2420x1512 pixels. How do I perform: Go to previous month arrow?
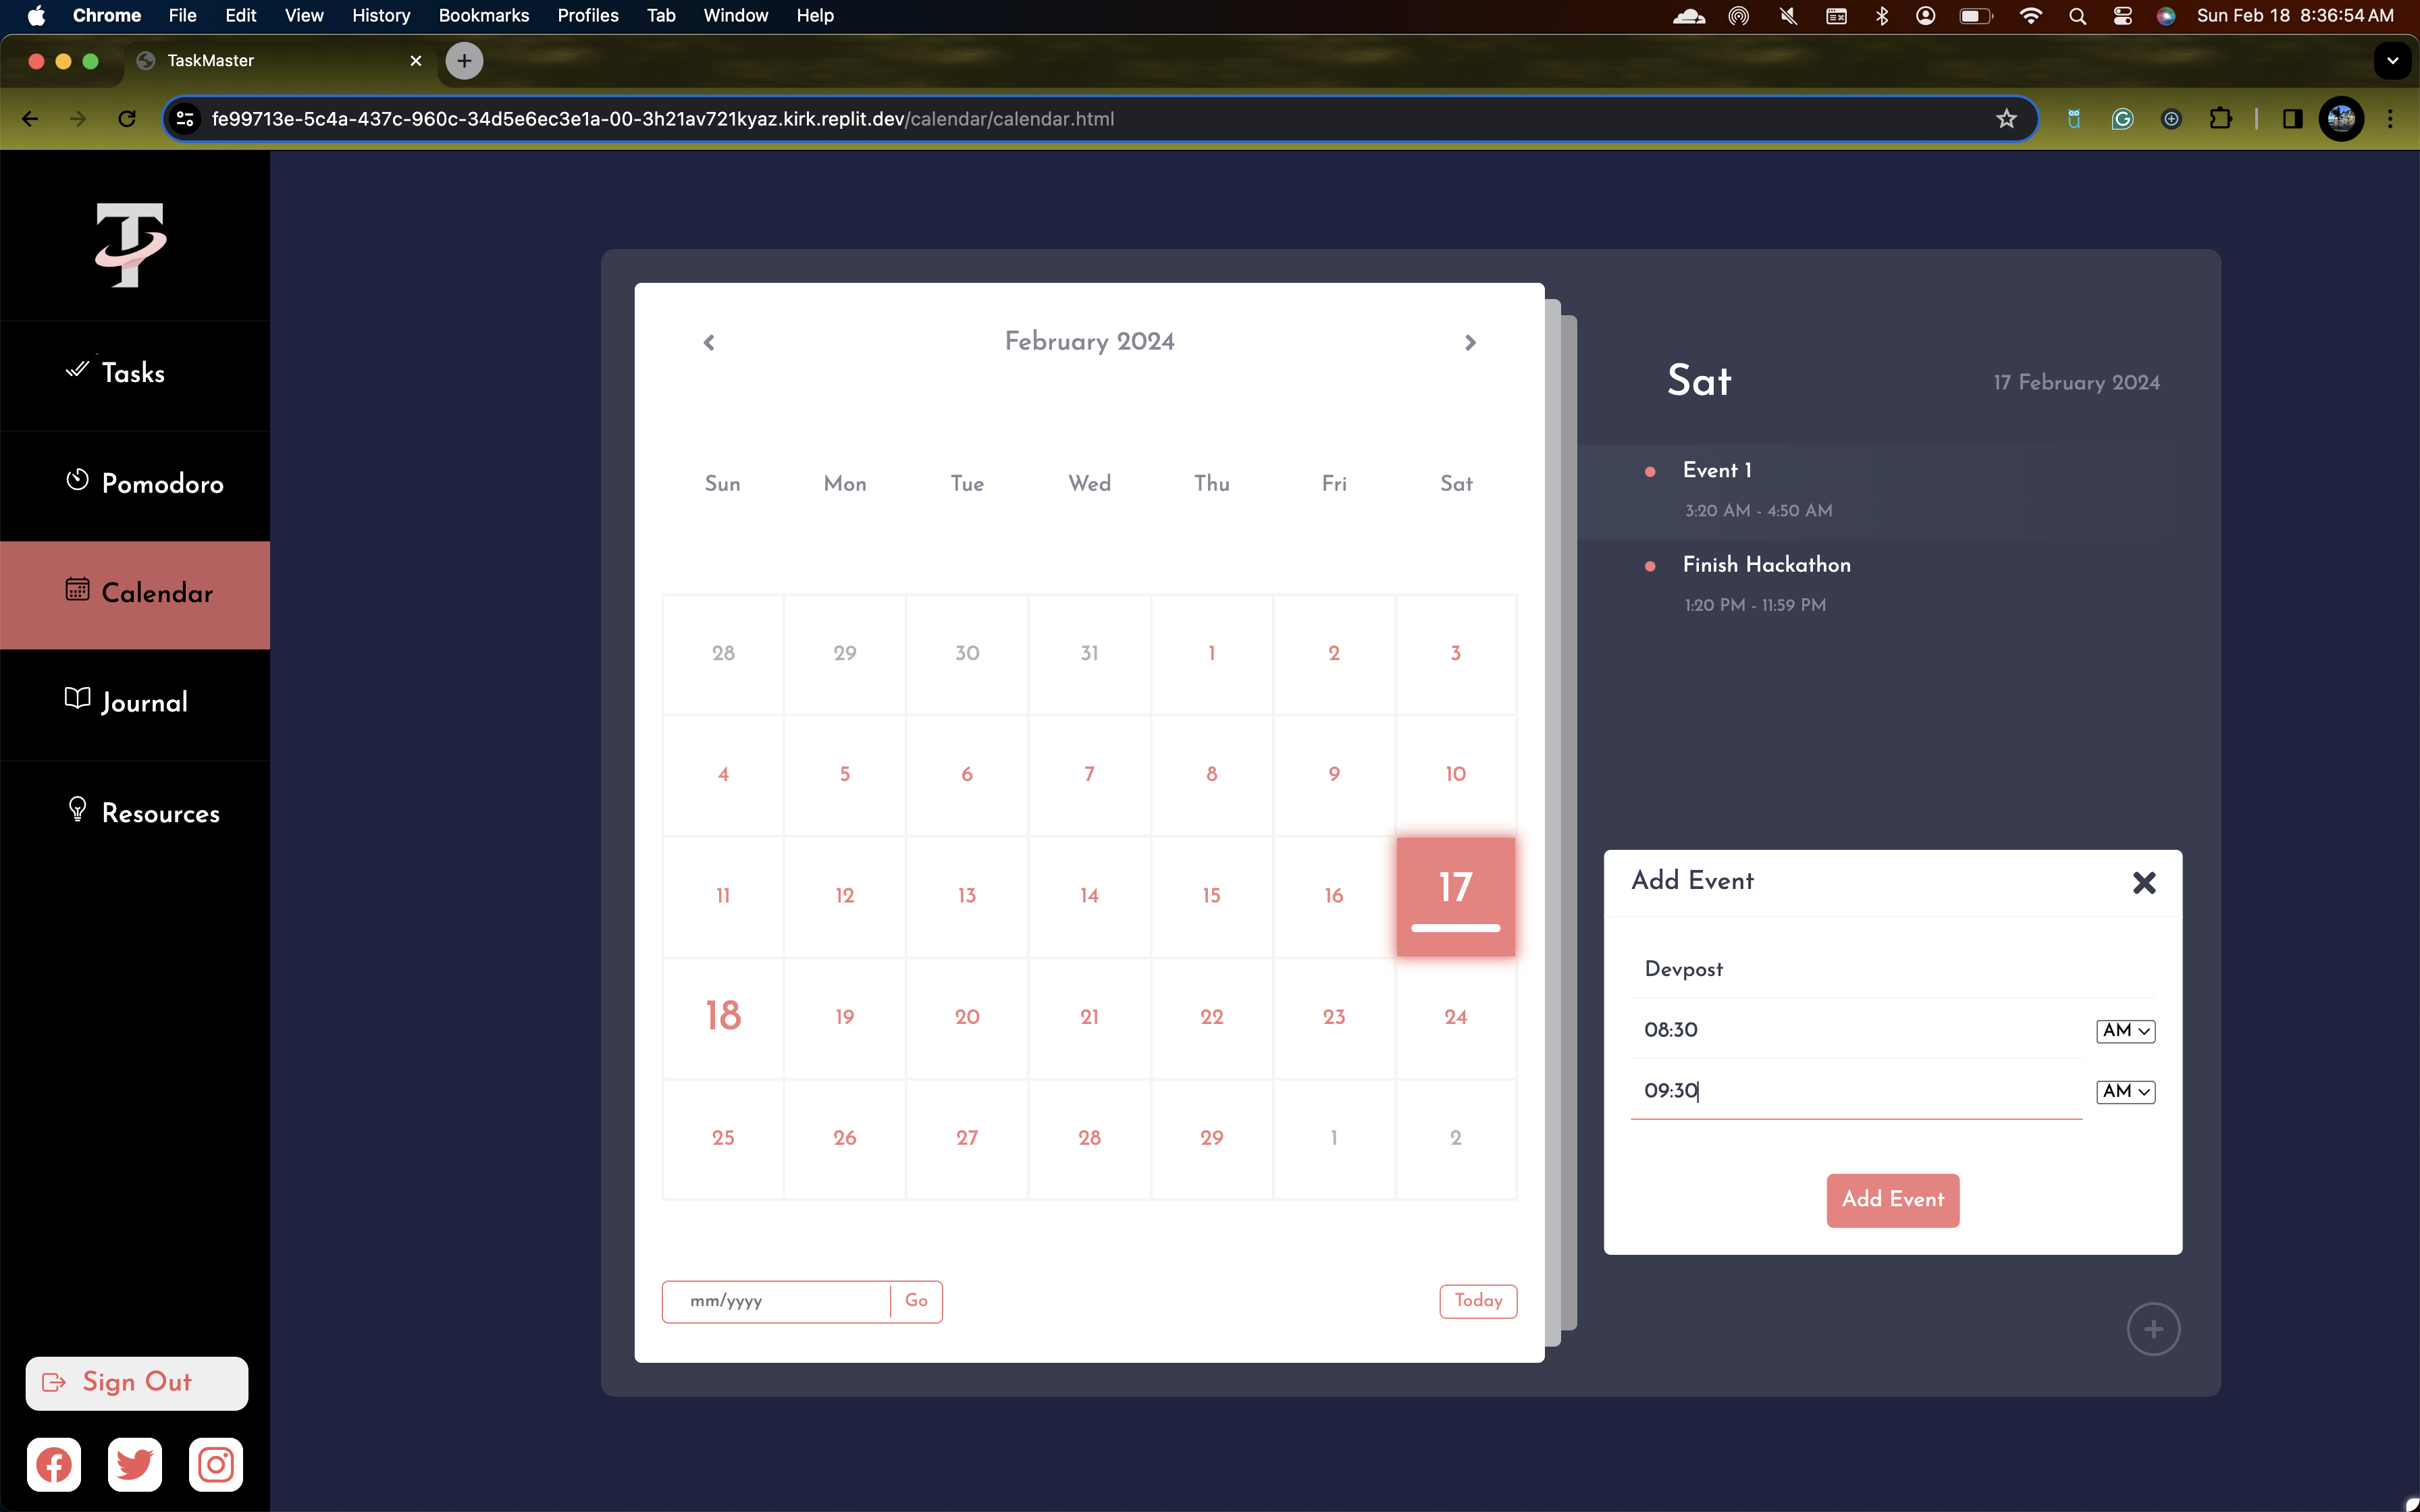[x=709, y=343]
